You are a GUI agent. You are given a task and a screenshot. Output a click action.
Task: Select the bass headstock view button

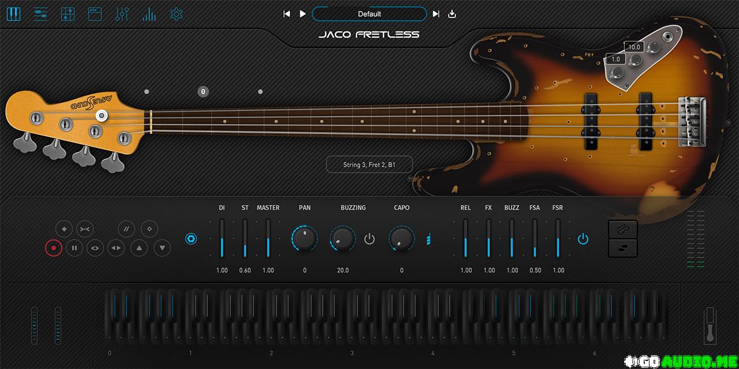click(x=623, y=229)
